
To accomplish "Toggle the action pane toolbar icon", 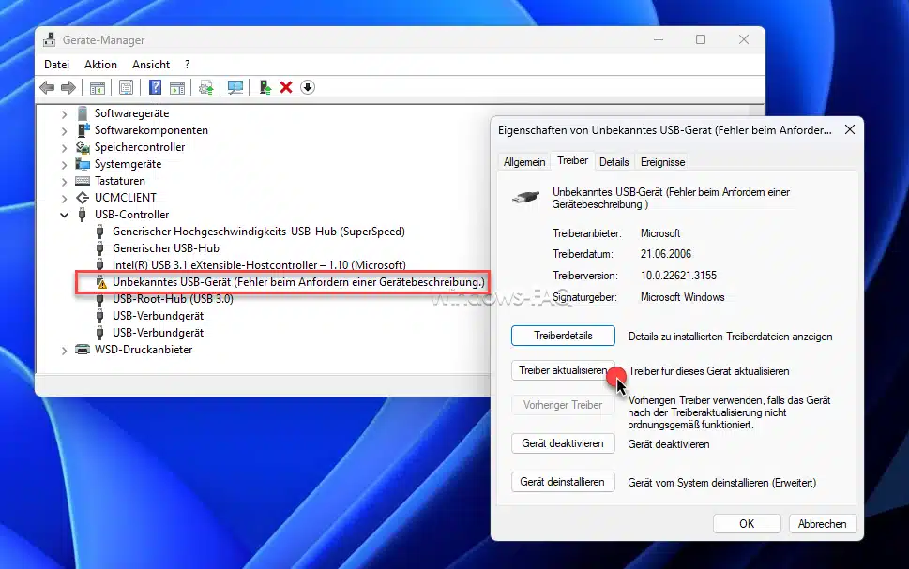I will click(x=177, y=87).
